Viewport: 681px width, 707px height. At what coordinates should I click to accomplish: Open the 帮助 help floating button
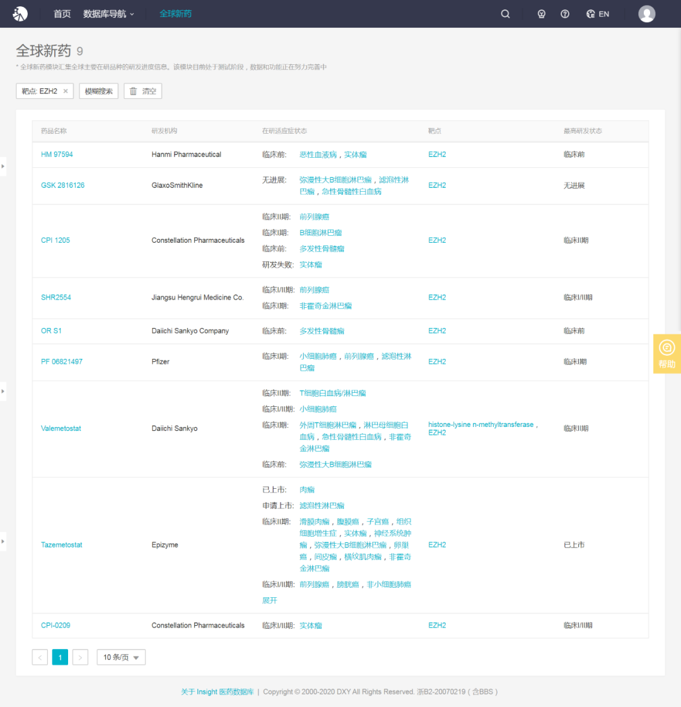click(667, 354)
